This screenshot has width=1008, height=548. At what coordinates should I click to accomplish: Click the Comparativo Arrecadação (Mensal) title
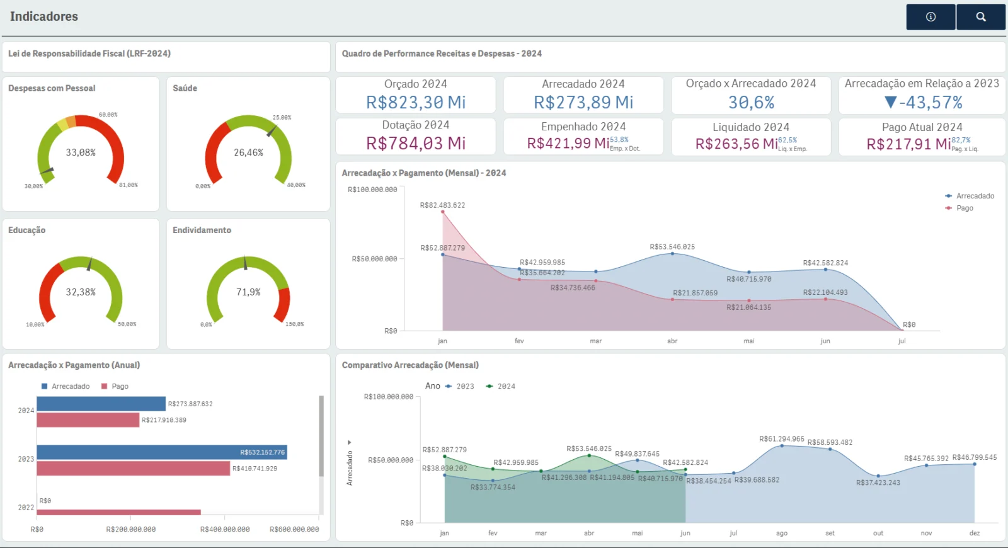click(410, 365)
